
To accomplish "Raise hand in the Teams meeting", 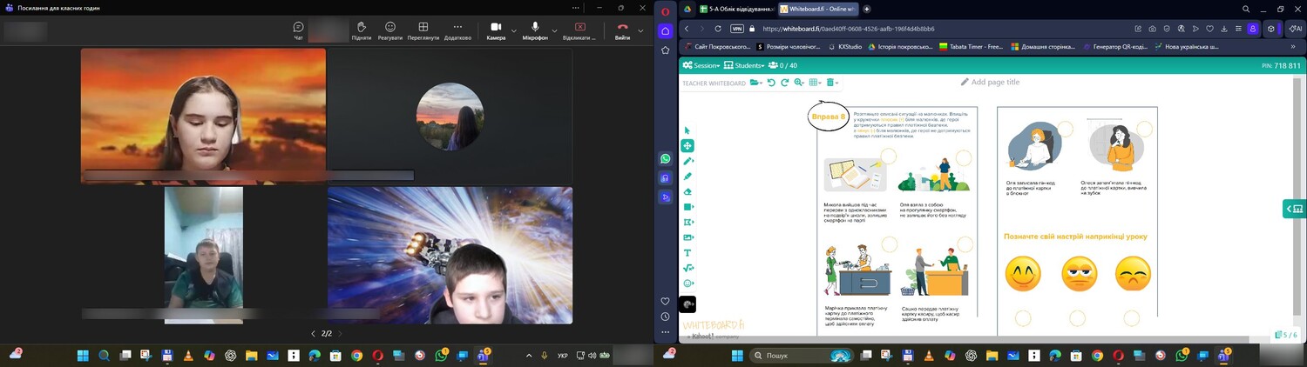I will (x=361, y=30).
